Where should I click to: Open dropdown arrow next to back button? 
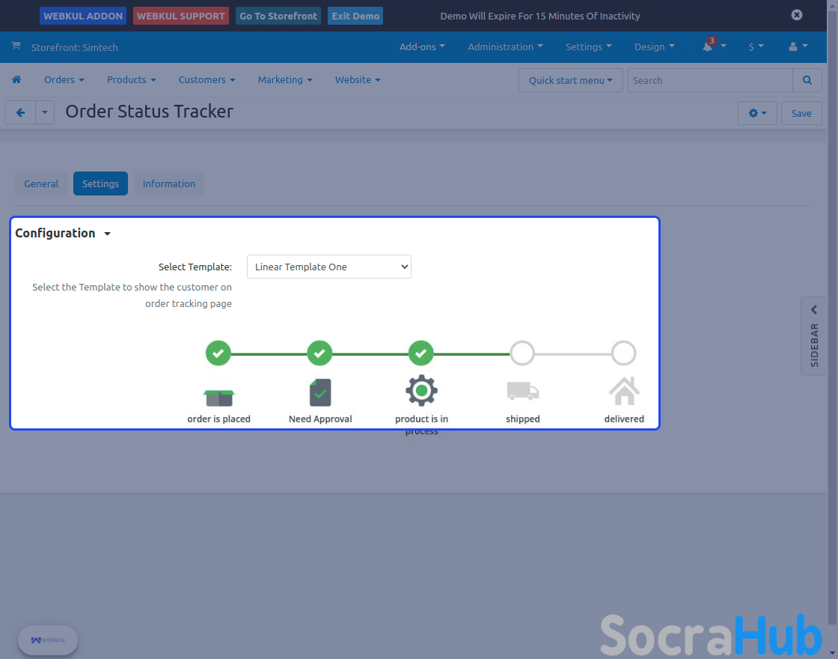tap(45, 113)
